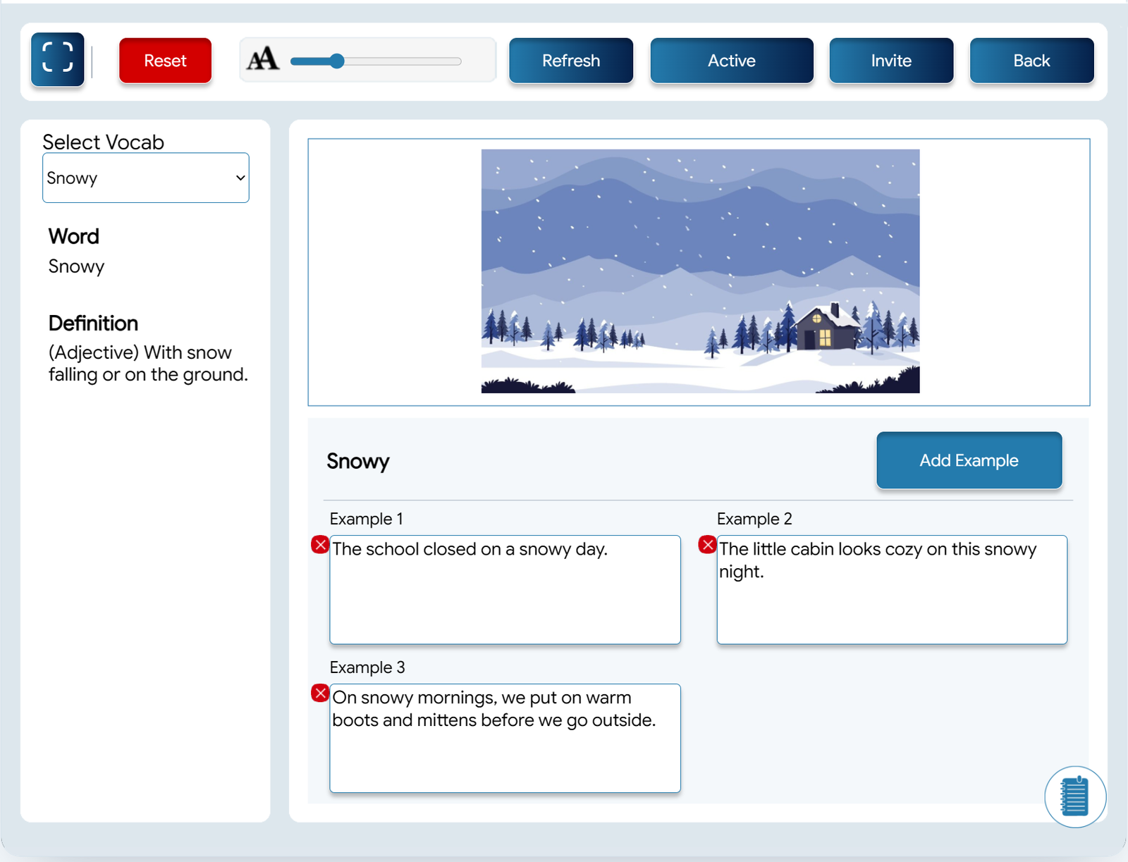Toggle fullscreen mode icon
The height and width of the screenshot is (862, 1128).
[57, 59]
